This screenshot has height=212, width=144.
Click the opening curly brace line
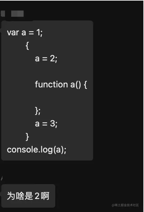point(27,46)
